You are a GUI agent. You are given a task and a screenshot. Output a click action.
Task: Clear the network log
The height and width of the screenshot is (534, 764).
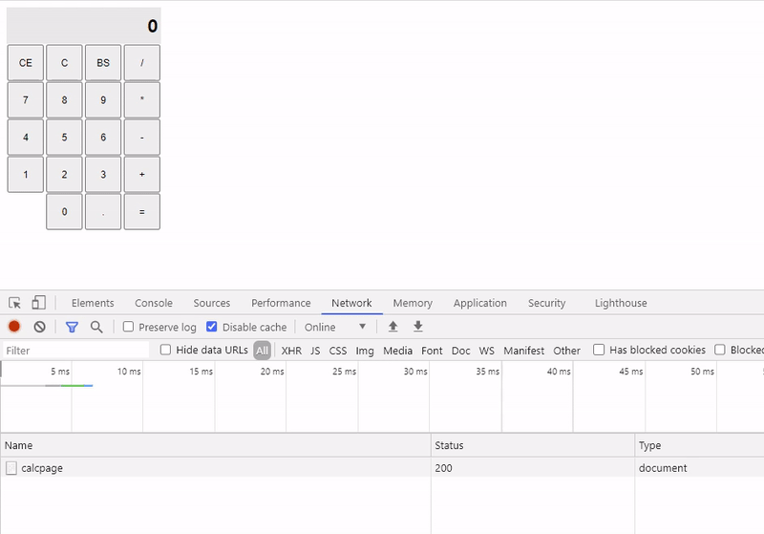[40, 327]
